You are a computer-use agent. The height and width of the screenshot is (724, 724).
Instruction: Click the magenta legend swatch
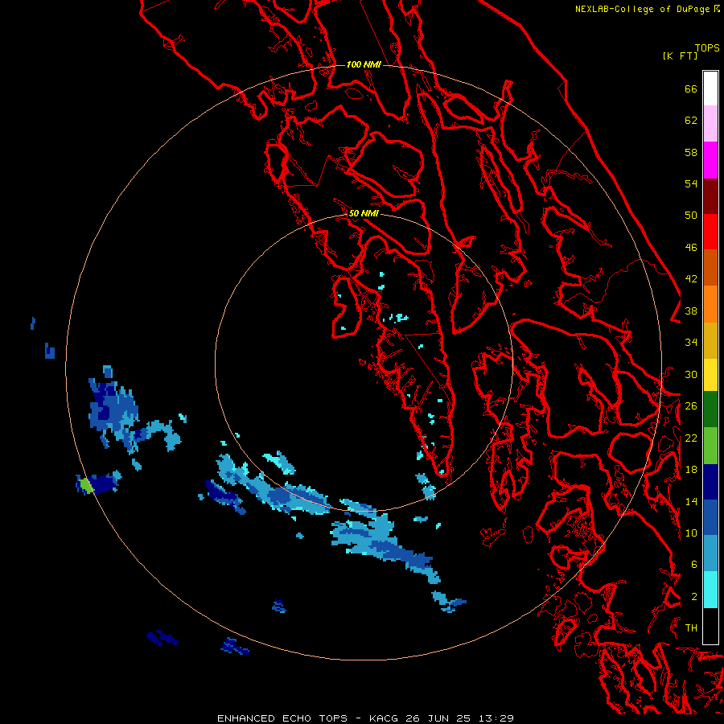coord(710,160)
